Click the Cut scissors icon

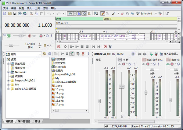pos(31,14)
